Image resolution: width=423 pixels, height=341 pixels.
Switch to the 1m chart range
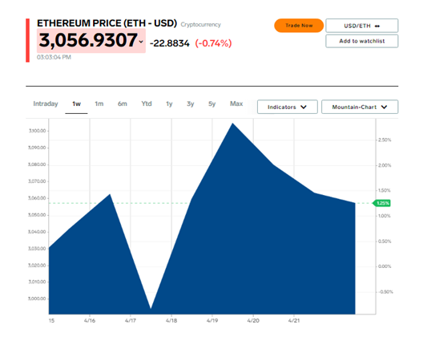tap(99, 104)
